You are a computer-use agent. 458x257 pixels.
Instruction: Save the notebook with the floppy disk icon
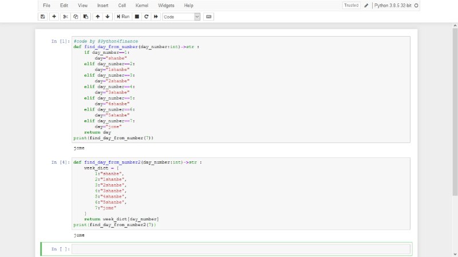pos(42,17)
